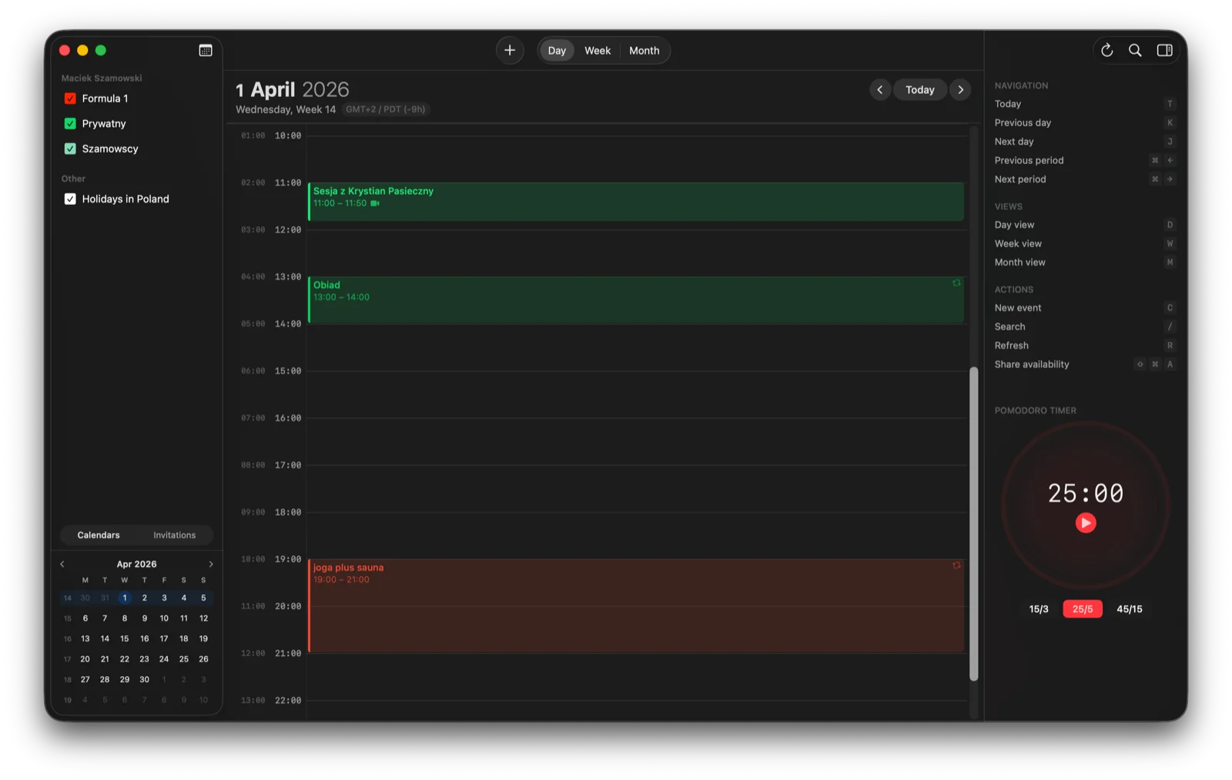Click the recurring icon on Obiad event
The height and width of the screenshot is (780, 1232).
[956, 283]
